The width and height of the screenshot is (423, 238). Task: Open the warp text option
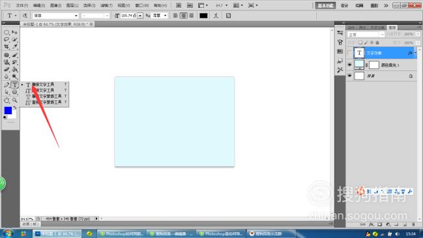[216, 16]
